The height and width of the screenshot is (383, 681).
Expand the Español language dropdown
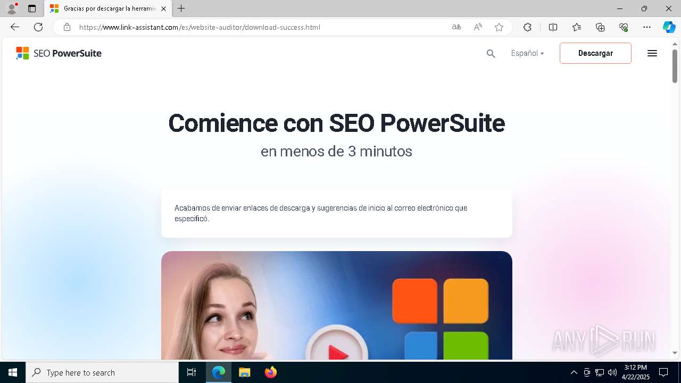(x=527, y=53)
